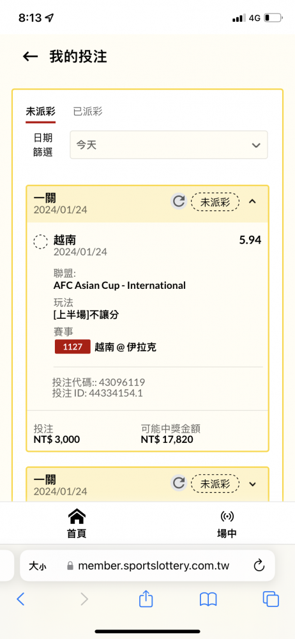Image resolution: width=295 pixels, height=639 pixels.
Task: Tap the member.sportslottery.com.tw address field
Action: pyautogui.click(x=147, y=566)
